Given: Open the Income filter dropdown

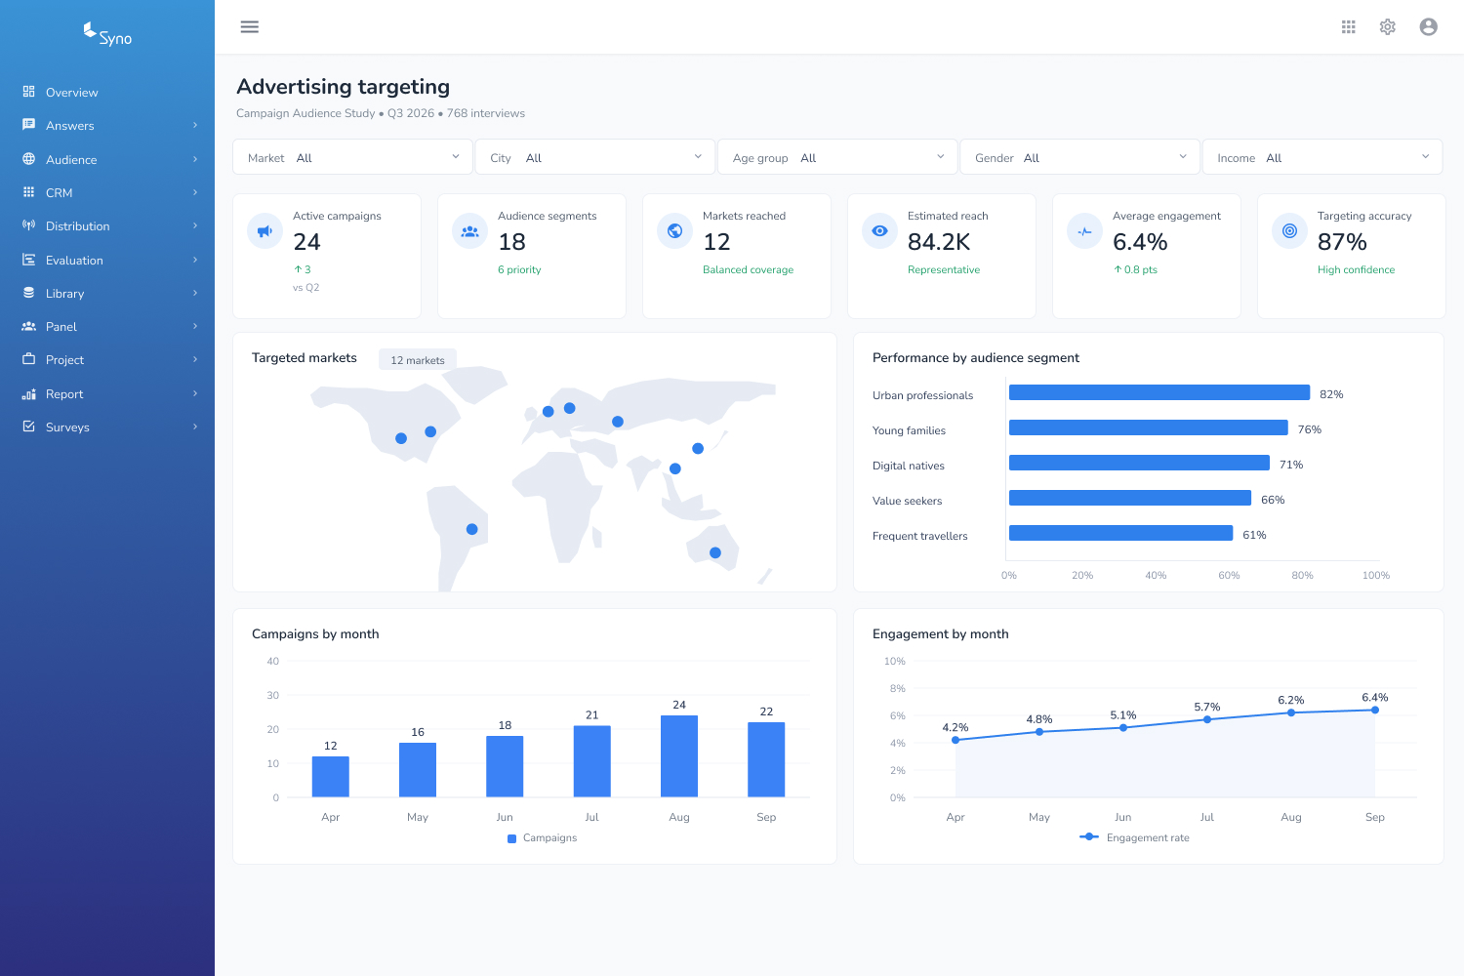Looking at the screenshot, I should coord(1322,157).
